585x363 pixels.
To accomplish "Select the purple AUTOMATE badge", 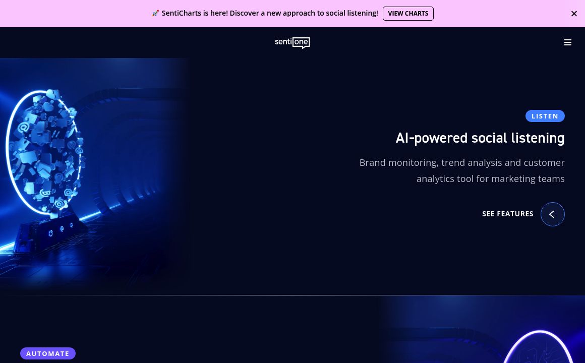I will (48, 353).
